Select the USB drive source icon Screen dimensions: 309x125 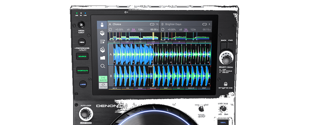102,25
